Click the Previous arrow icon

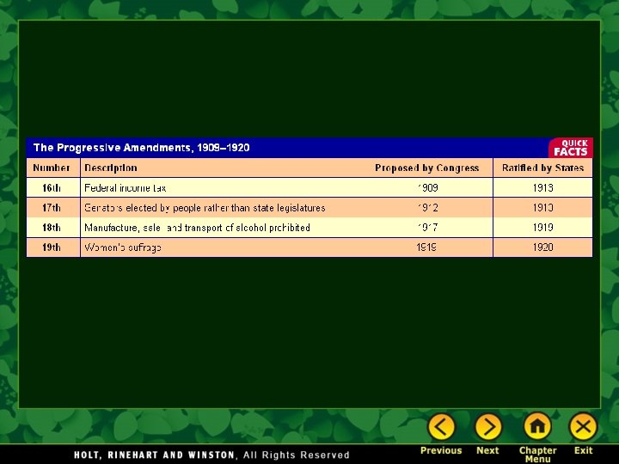pyautogui.click(x=441, y=426)
